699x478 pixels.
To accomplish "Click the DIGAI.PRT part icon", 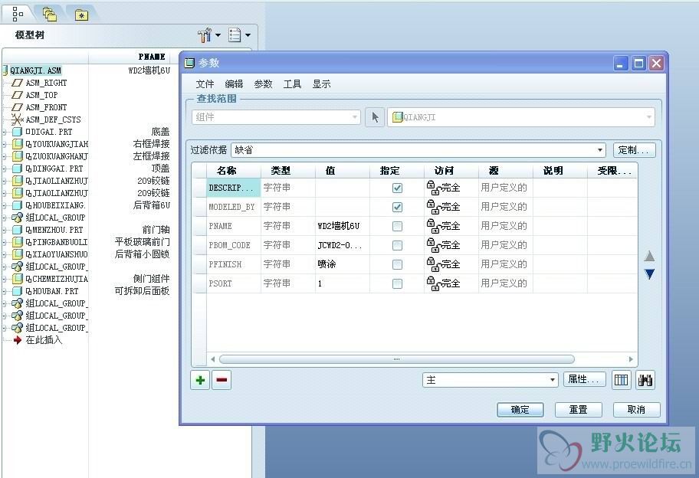I will [18, 132].
